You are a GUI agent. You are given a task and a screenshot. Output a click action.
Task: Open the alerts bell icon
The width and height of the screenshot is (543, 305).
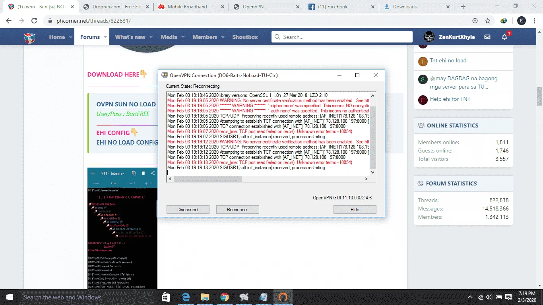504,37
